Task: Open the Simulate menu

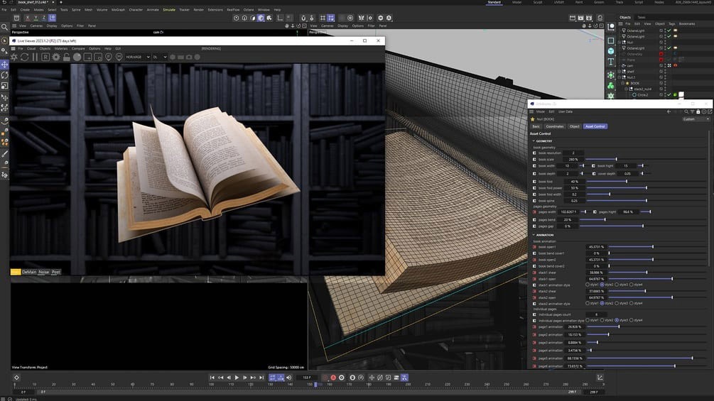Action: coord(168,10)
